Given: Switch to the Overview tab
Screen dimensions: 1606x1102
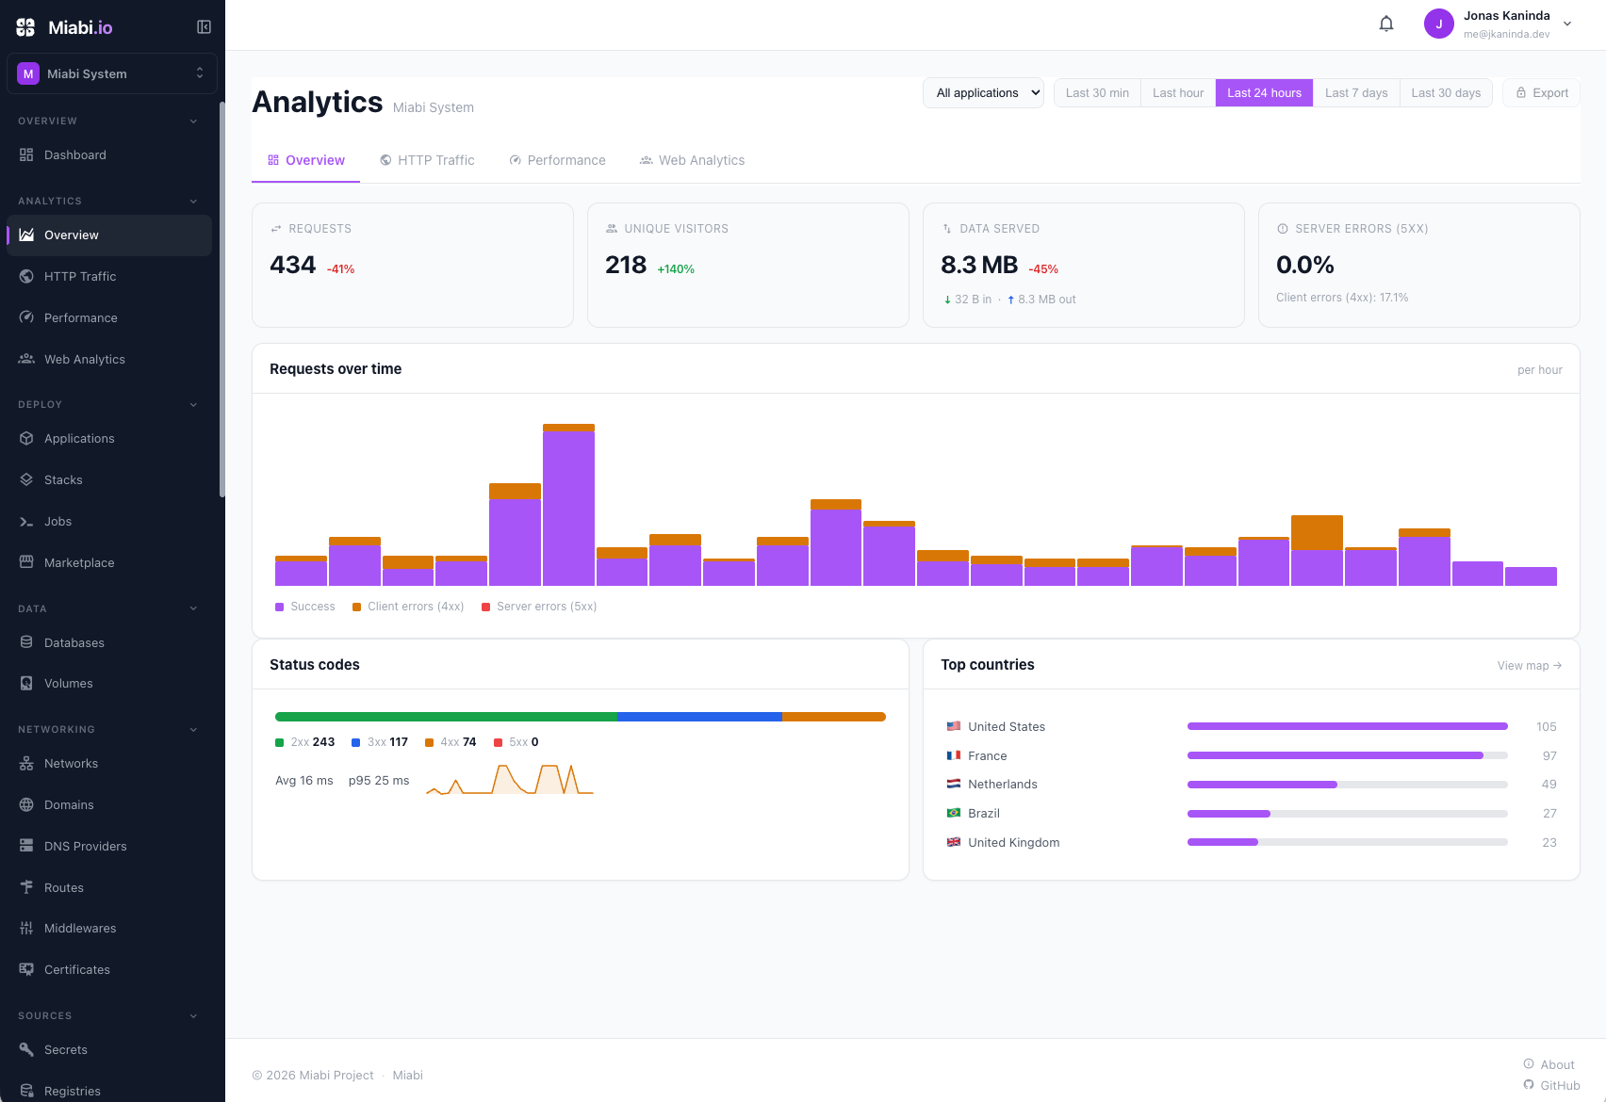Looking at the screenshot, I should 306,160.
